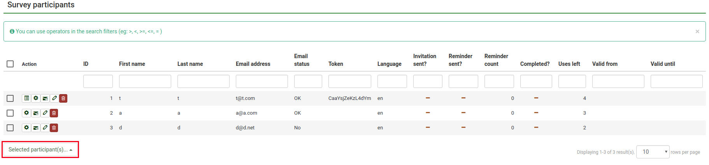Sort table by Last name column
The width and height of the screenshot is (709, 165).
190,64
